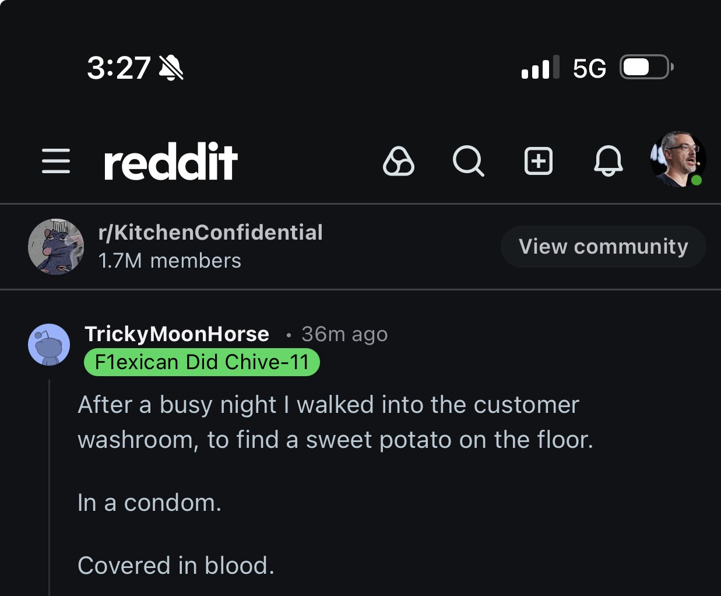Tap the reddit logo to go home
This screenshot has width=721, height=596.
[170, 161]
